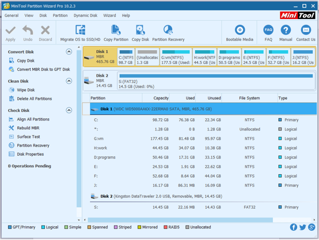Choose Convert MBR Disk to GPT Disk
Image resolution: width=319 pixels, height=240 pixels.
pos(43,69)
